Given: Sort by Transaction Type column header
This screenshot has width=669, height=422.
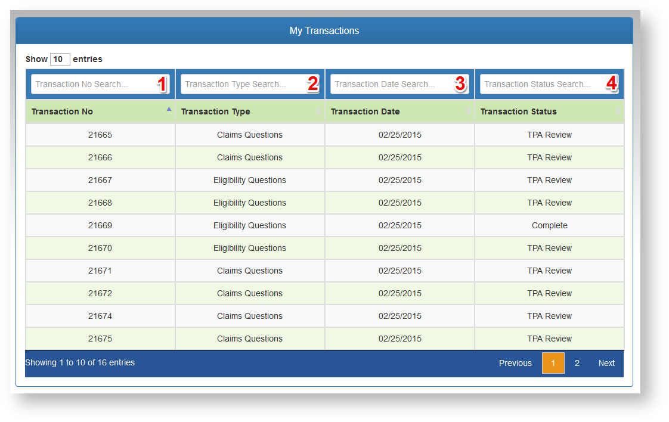Looking at the screenshot, I should coord(250,111).
